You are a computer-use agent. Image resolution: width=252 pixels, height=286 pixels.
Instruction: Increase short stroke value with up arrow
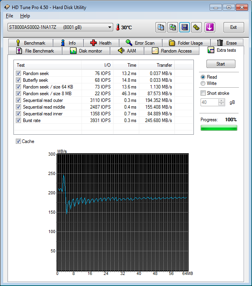tap(222, 100)
